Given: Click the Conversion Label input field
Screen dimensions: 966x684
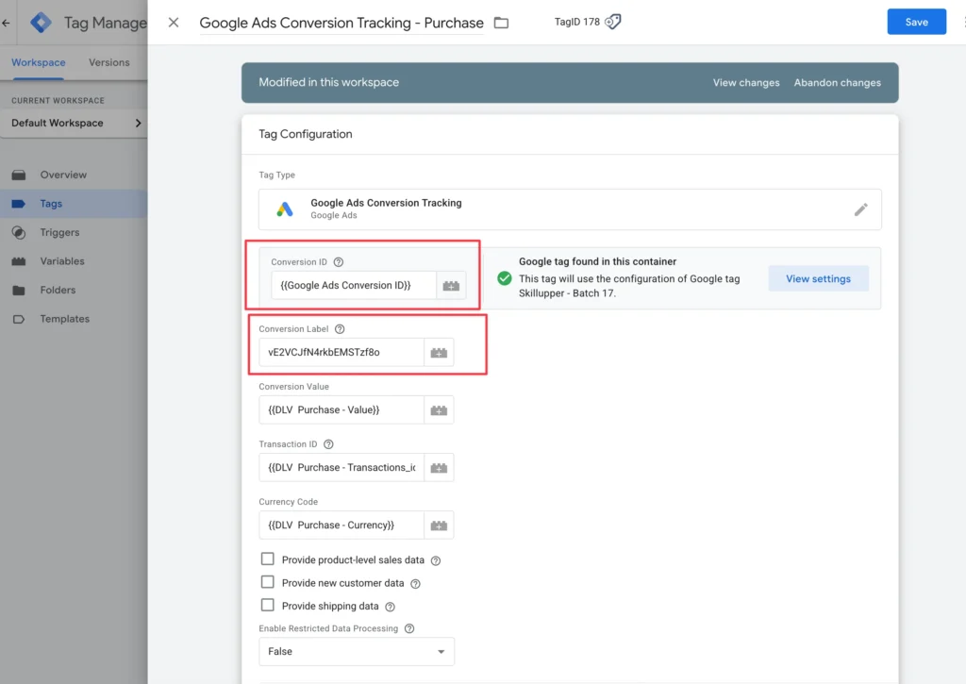Looking at the screenshot, I should (341, 353).
